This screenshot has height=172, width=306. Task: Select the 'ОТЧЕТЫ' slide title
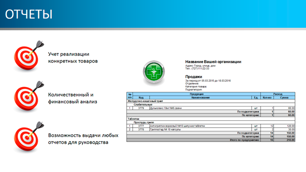pos(29,14)
